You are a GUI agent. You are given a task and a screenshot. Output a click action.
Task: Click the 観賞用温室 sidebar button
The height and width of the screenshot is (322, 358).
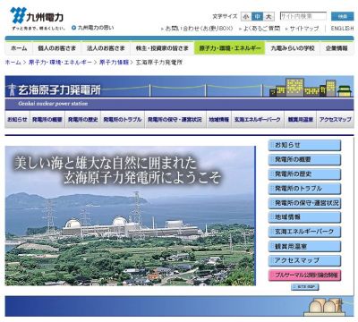click(304, 246)
